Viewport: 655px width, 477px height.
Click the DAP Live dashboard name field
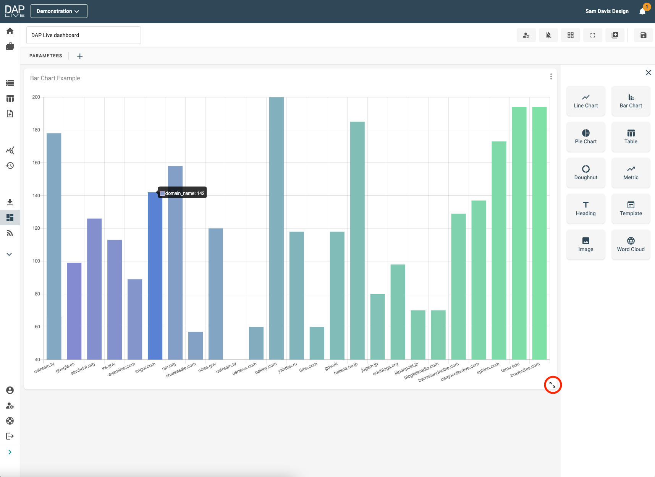click(x=84, y=35)
